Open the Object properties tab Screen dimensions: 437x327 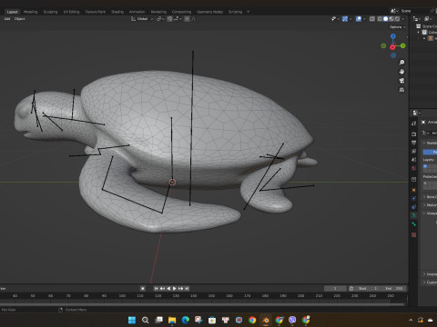[414, 190]
